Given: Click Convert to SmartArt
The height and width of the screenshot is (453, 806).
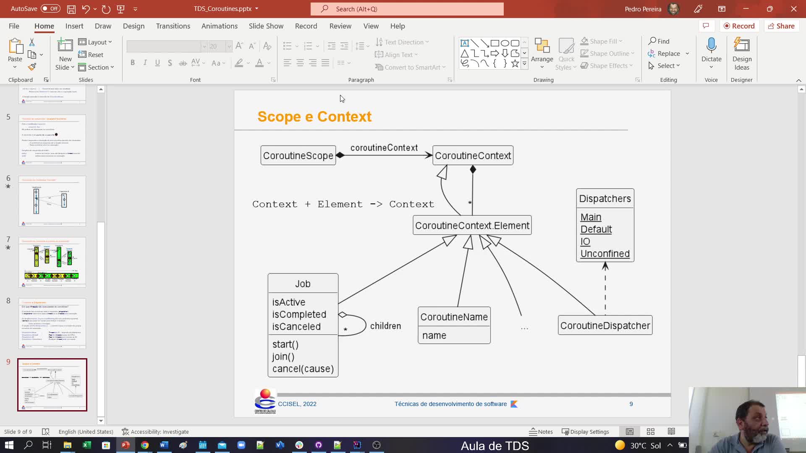Looking at the screenshot, I should click(x=411, y=67).
